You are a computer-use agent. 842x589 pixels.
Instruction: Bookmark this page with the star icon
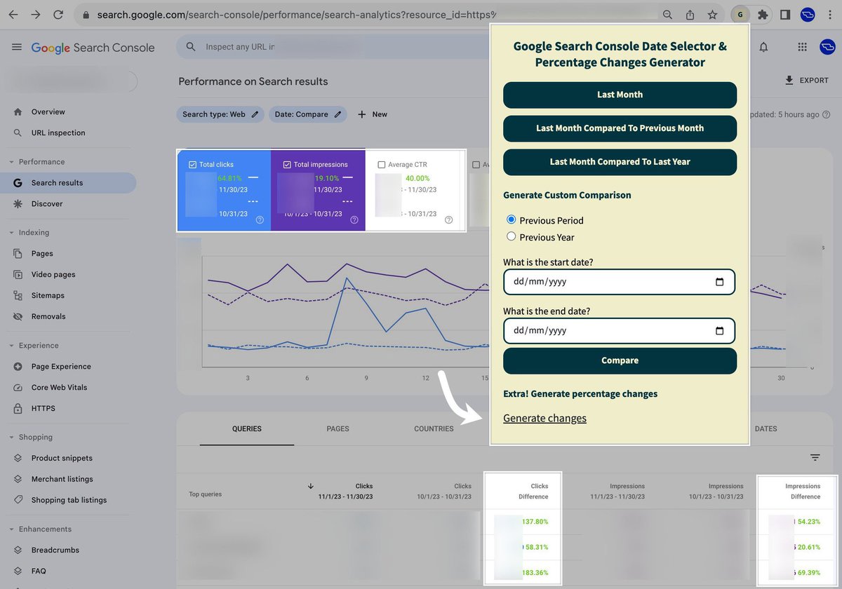click(712, 15)
